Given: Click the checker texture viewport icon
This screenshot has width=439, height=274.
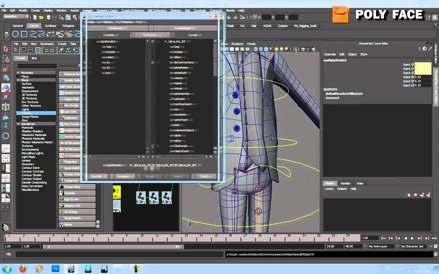Looking at the screenshot, I should (x=271, y=49).
